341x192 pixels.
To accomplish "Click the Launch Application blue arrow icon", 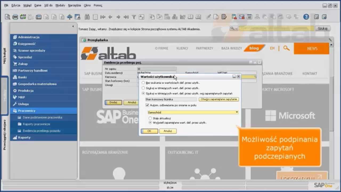I will pyautogui.click(x=70, y=17).
